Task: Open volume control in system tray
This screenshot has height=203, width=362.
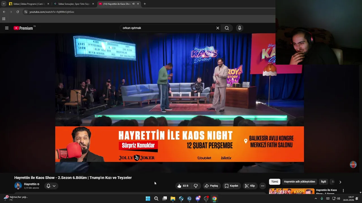Action: [339, 198]
